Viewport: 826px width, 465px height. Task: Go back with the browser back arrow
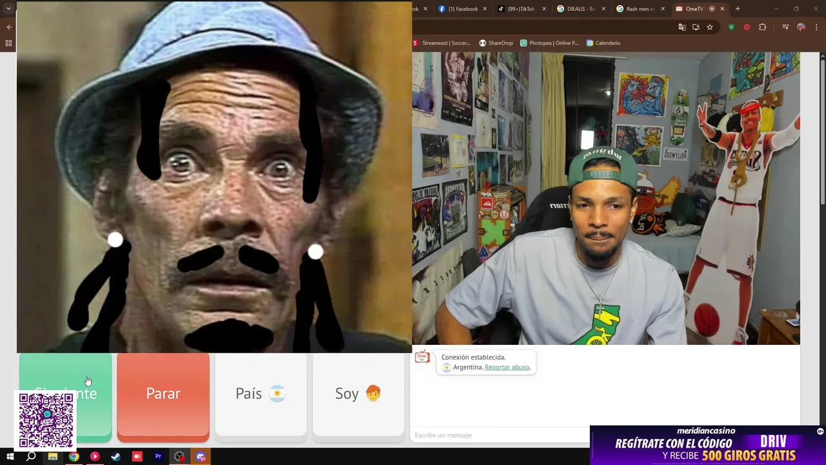(9, 27)
